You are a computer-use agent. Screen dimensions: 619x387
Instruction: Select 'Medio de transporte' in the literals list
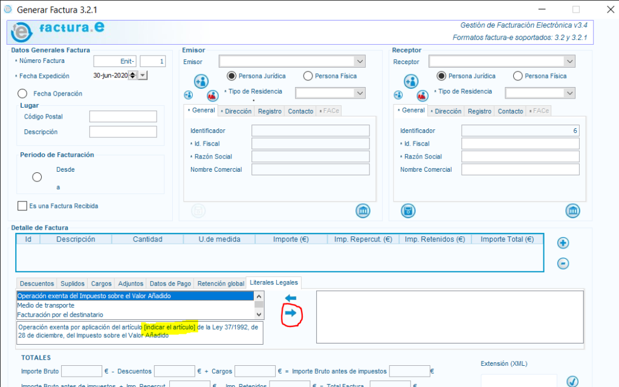point(135,305)
